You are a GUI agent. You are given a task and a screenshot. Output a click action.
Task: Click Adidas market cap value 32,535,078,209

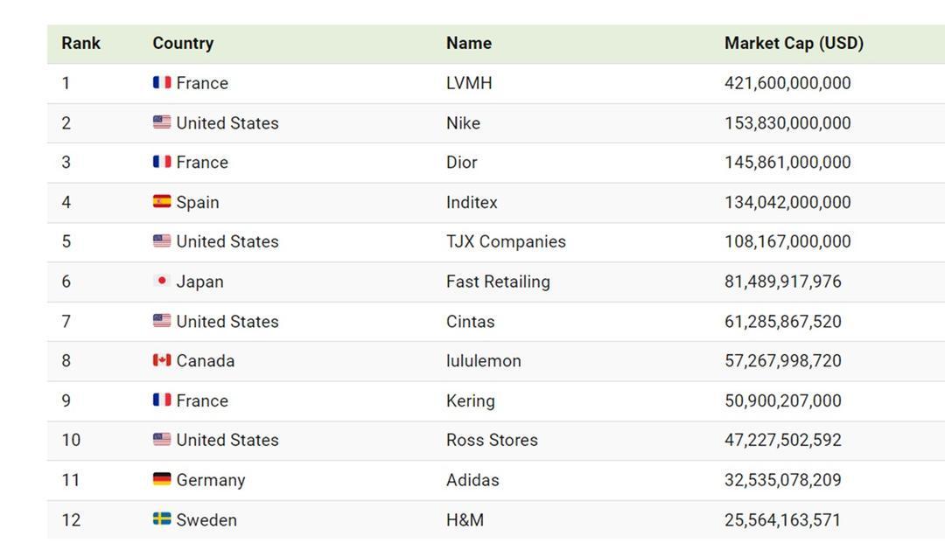[x=783, y=480]
